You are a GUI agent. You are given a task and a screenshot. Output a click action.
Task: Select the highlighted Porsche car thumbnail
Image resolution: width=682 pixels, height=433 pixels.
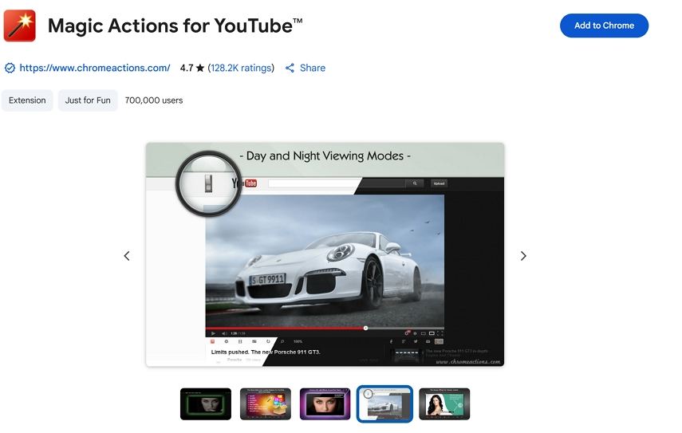[x=384, y=403]
